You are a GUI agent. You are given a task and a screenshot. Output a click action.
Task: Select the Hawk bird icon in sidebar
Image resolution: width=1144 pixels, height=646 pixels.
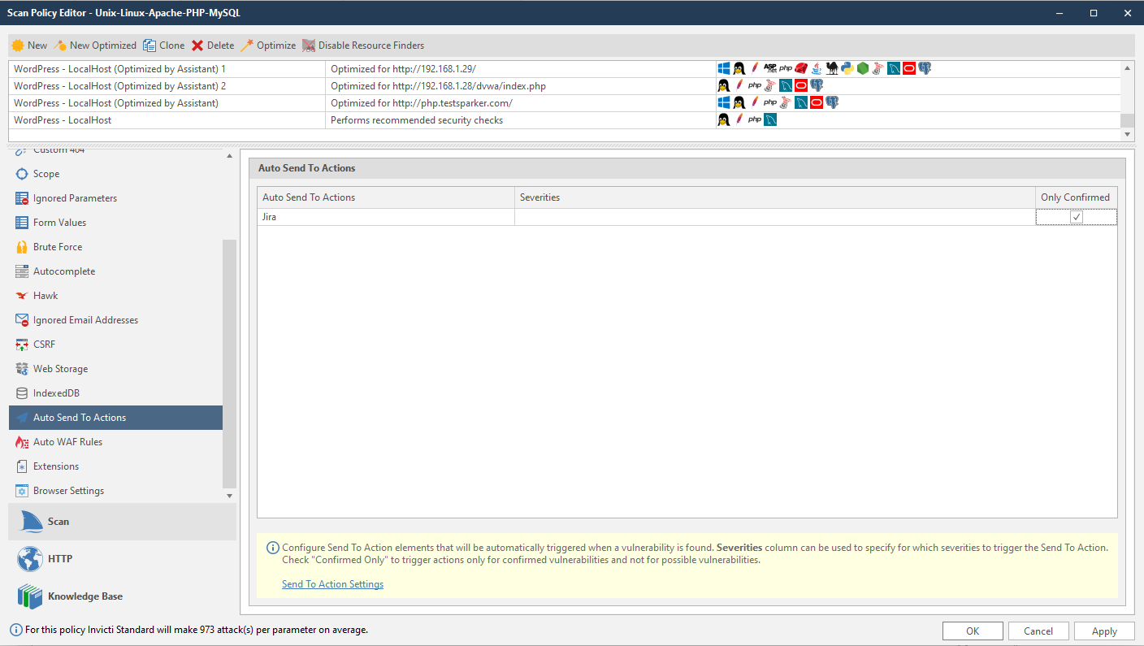(22, 296)
